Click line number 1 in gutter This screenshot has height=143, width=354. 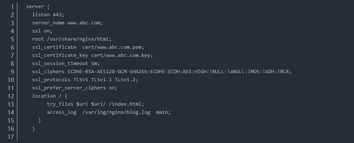12,7
